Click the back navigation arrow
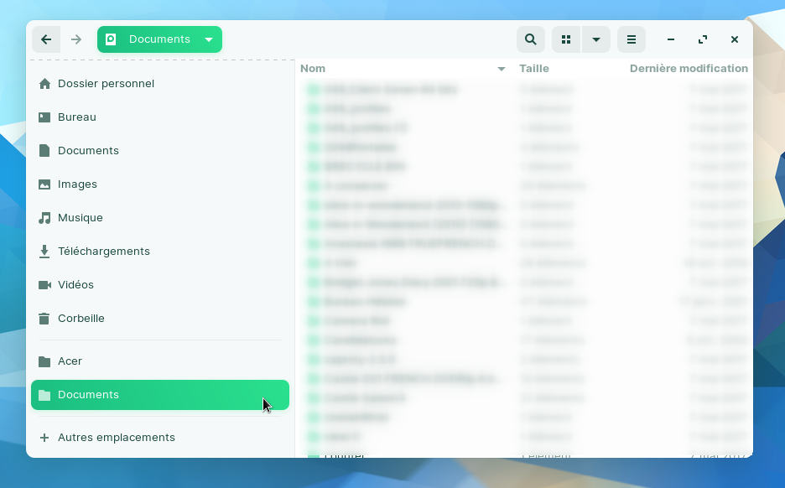 tap(46, 39)
